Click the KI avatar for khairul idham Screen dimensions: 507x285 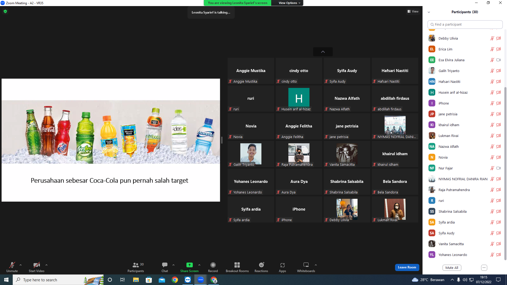click(x=432, y=125)
